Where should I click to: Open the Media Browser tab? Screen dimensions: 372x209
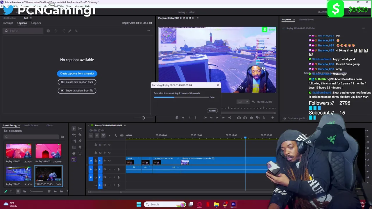(31, 125)
